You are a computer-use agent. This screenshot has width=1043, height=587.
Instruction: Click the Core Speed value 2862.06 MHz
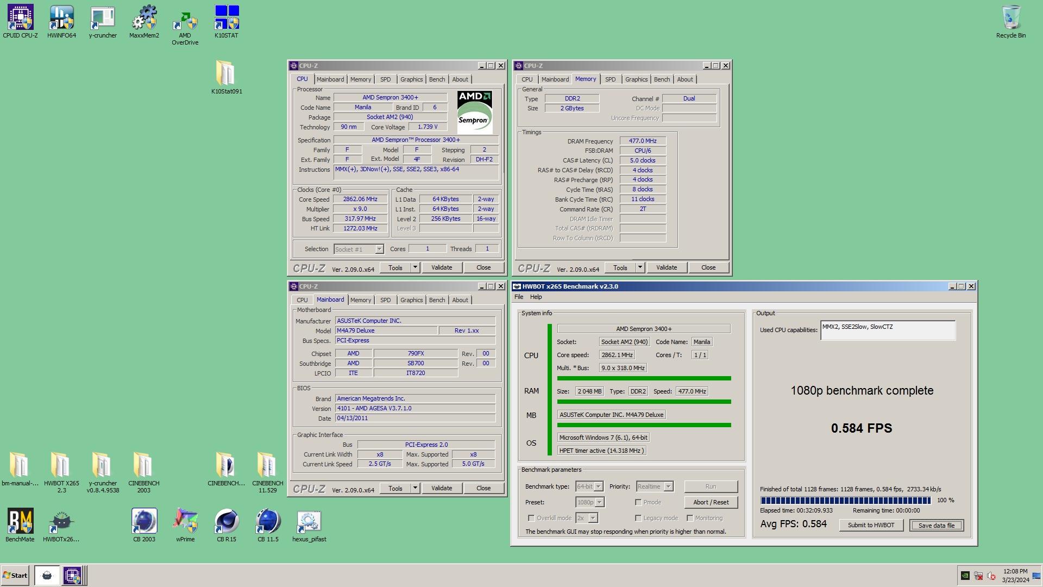click(360, 199)
